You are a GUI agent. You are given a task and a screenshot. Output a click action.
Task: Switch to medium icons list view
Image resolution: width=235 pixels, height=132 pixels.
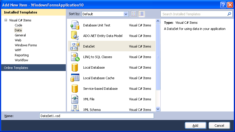click(142, 14)
